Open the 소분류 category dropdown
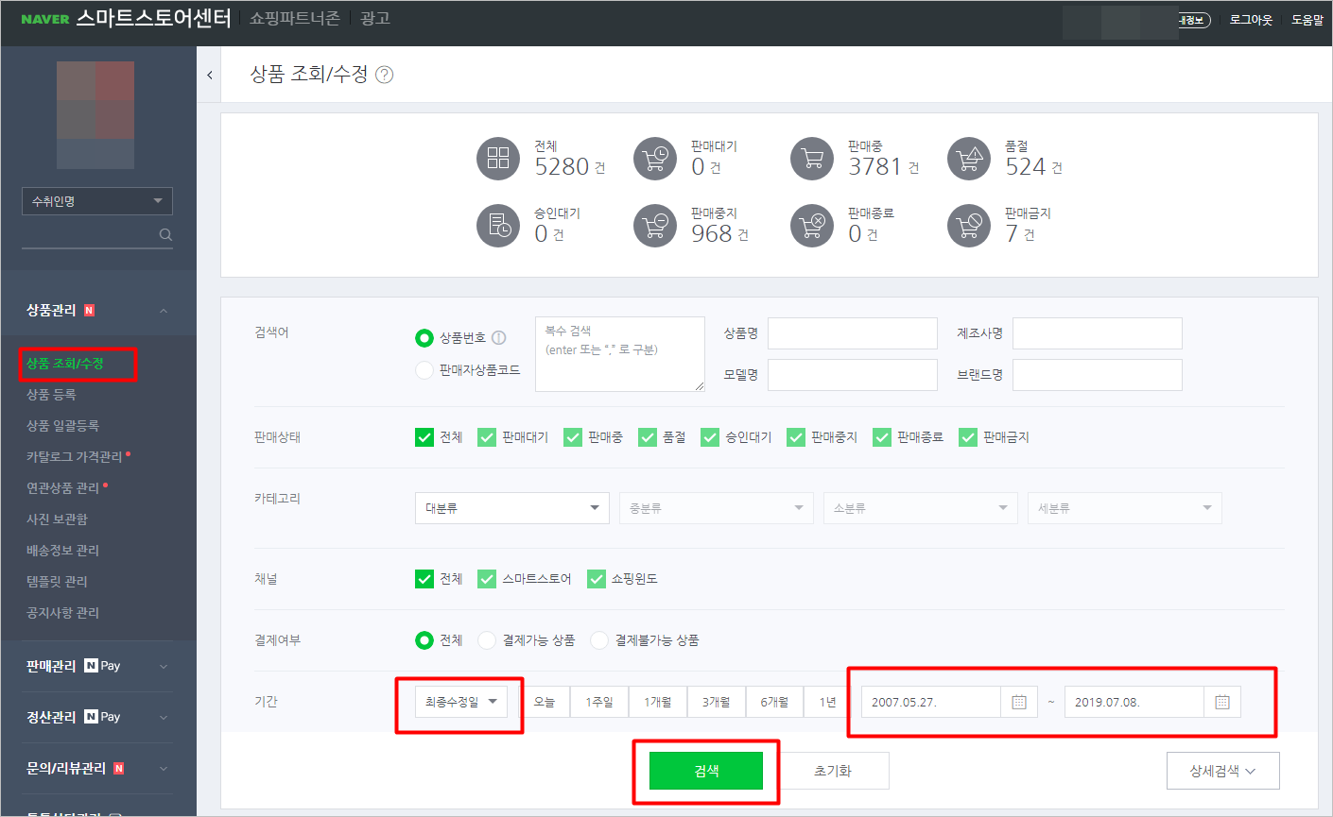The height and width of the screenshot is (817, 1333). (x=921, y=508)
